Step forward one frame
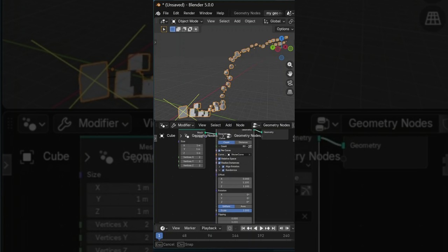This screenshot has height=252, width=448. [x=287, y=228]
